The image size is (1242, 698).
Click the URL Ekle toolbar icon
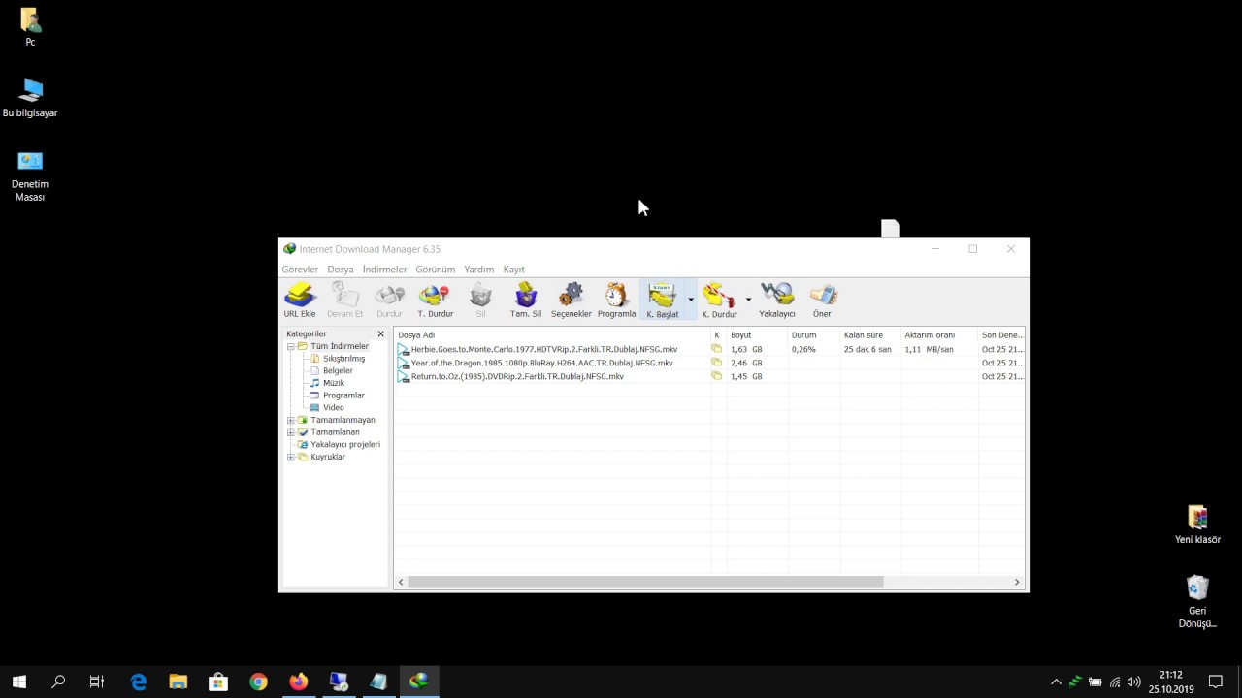[300, 300]
